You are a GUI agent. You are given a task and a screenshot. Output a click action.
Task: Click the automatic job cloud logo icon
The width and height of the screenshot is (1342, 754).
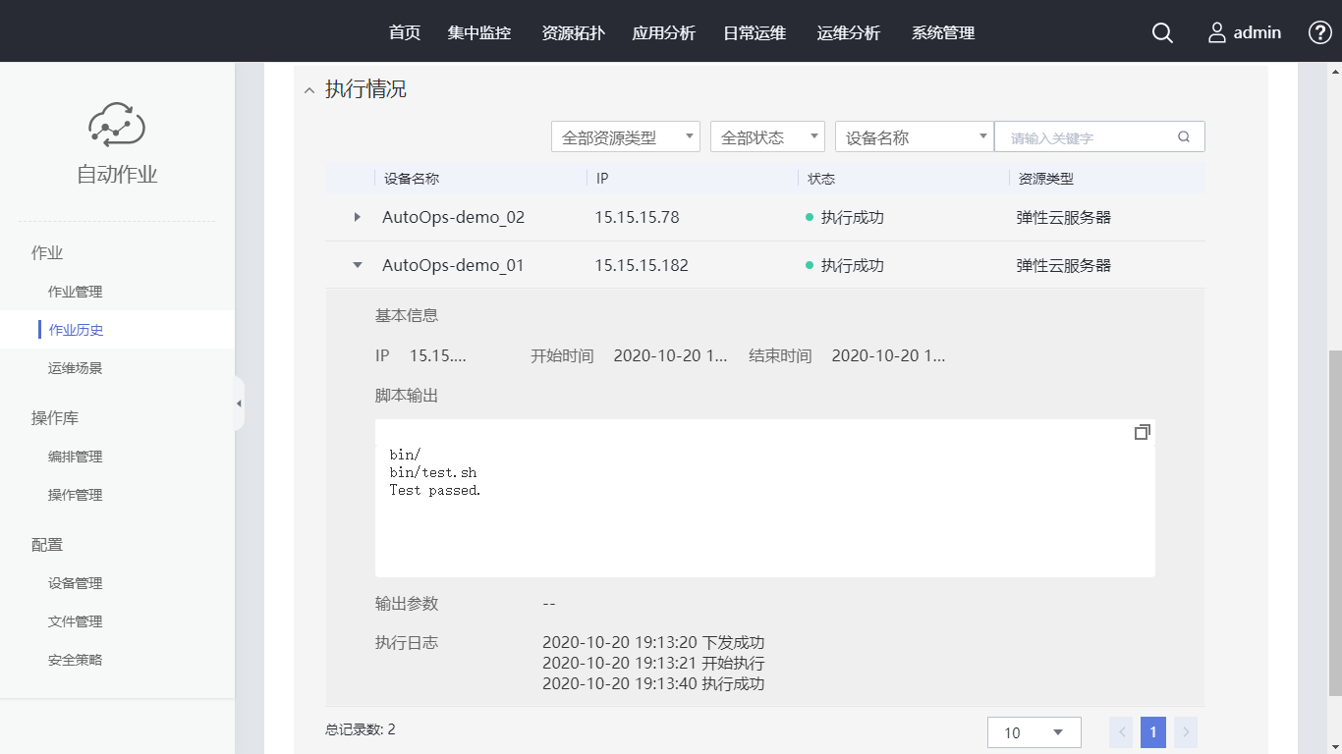[117, 125]
